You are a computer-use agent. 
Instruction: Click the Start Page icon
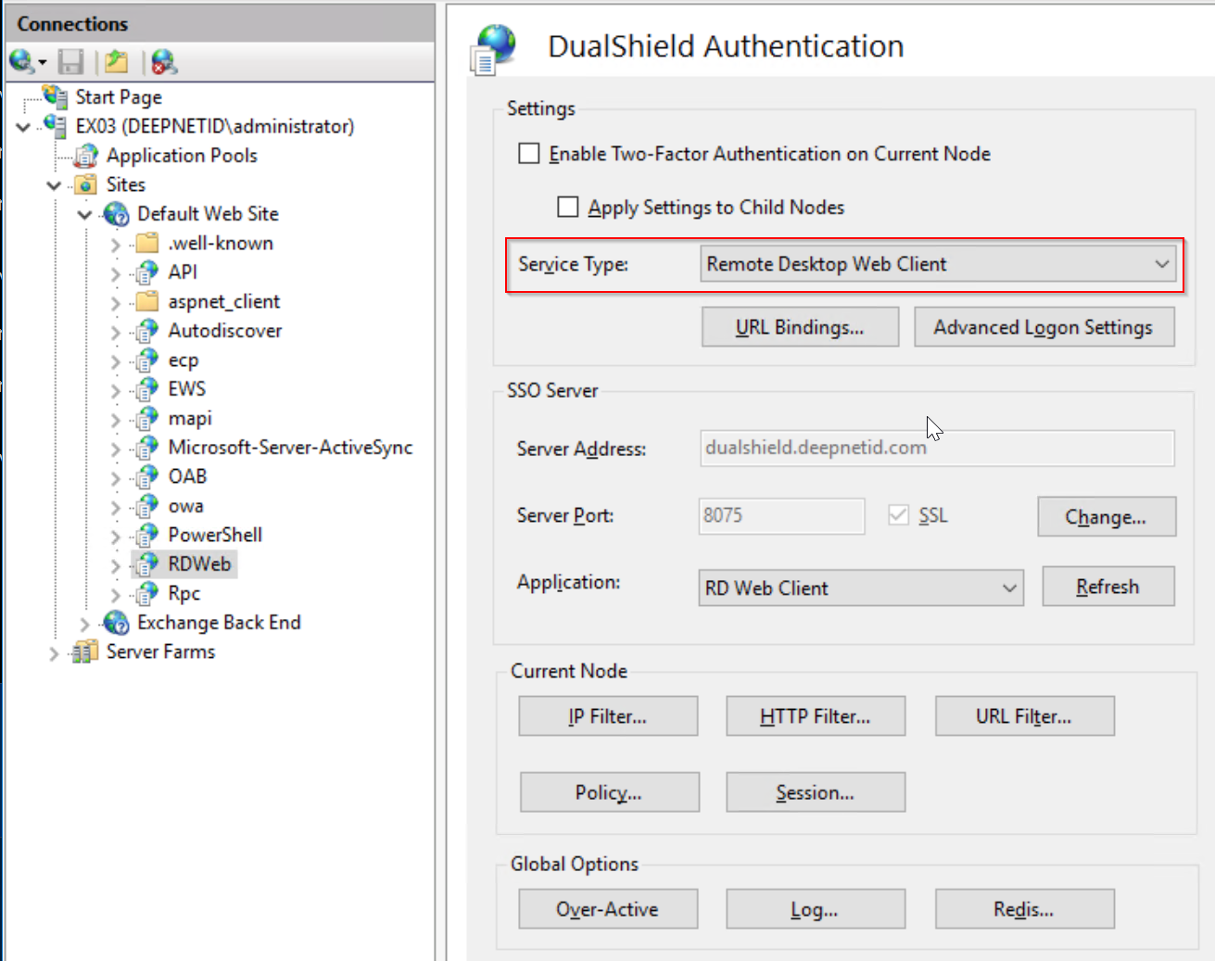56,97
